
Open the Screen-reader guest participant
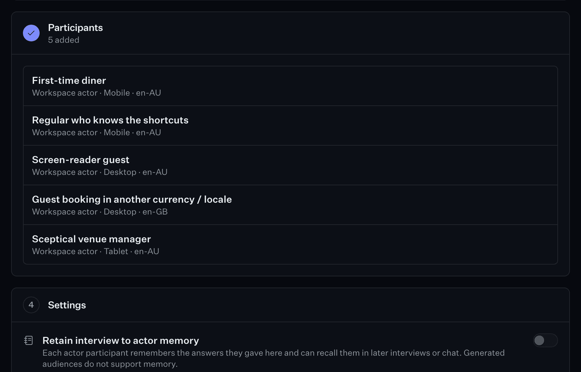[x=290, y=165]
